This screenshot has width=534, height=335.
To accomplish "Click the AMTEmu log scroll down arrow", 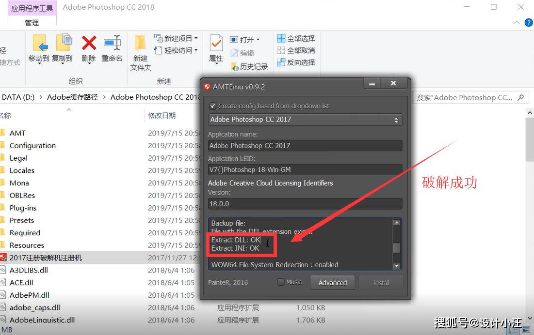I will 396,266.
